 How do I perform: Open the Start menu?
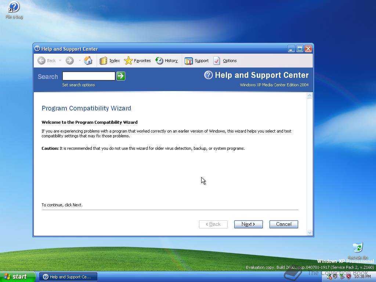click(17, 277)
